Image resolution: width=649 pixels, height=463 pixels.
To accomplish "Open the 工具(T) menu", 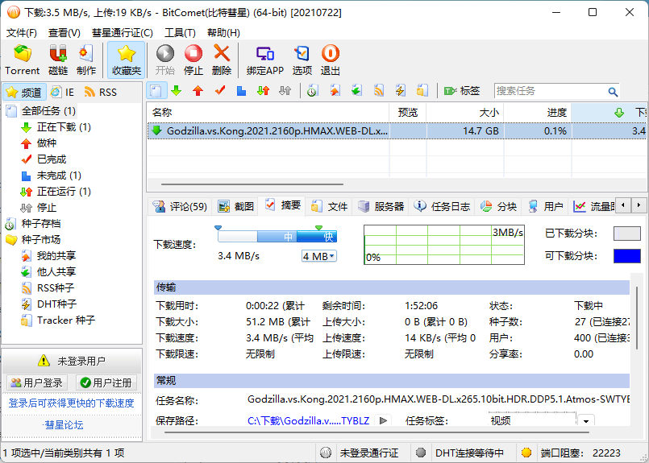I will click(180, 33).
